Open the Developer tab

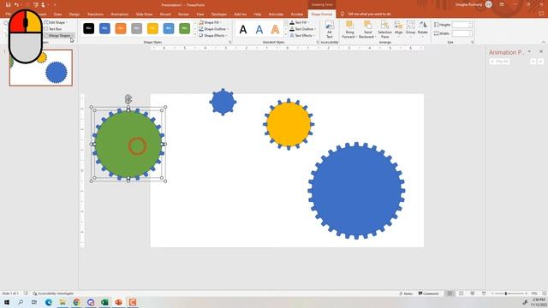(x=219, y=15)
